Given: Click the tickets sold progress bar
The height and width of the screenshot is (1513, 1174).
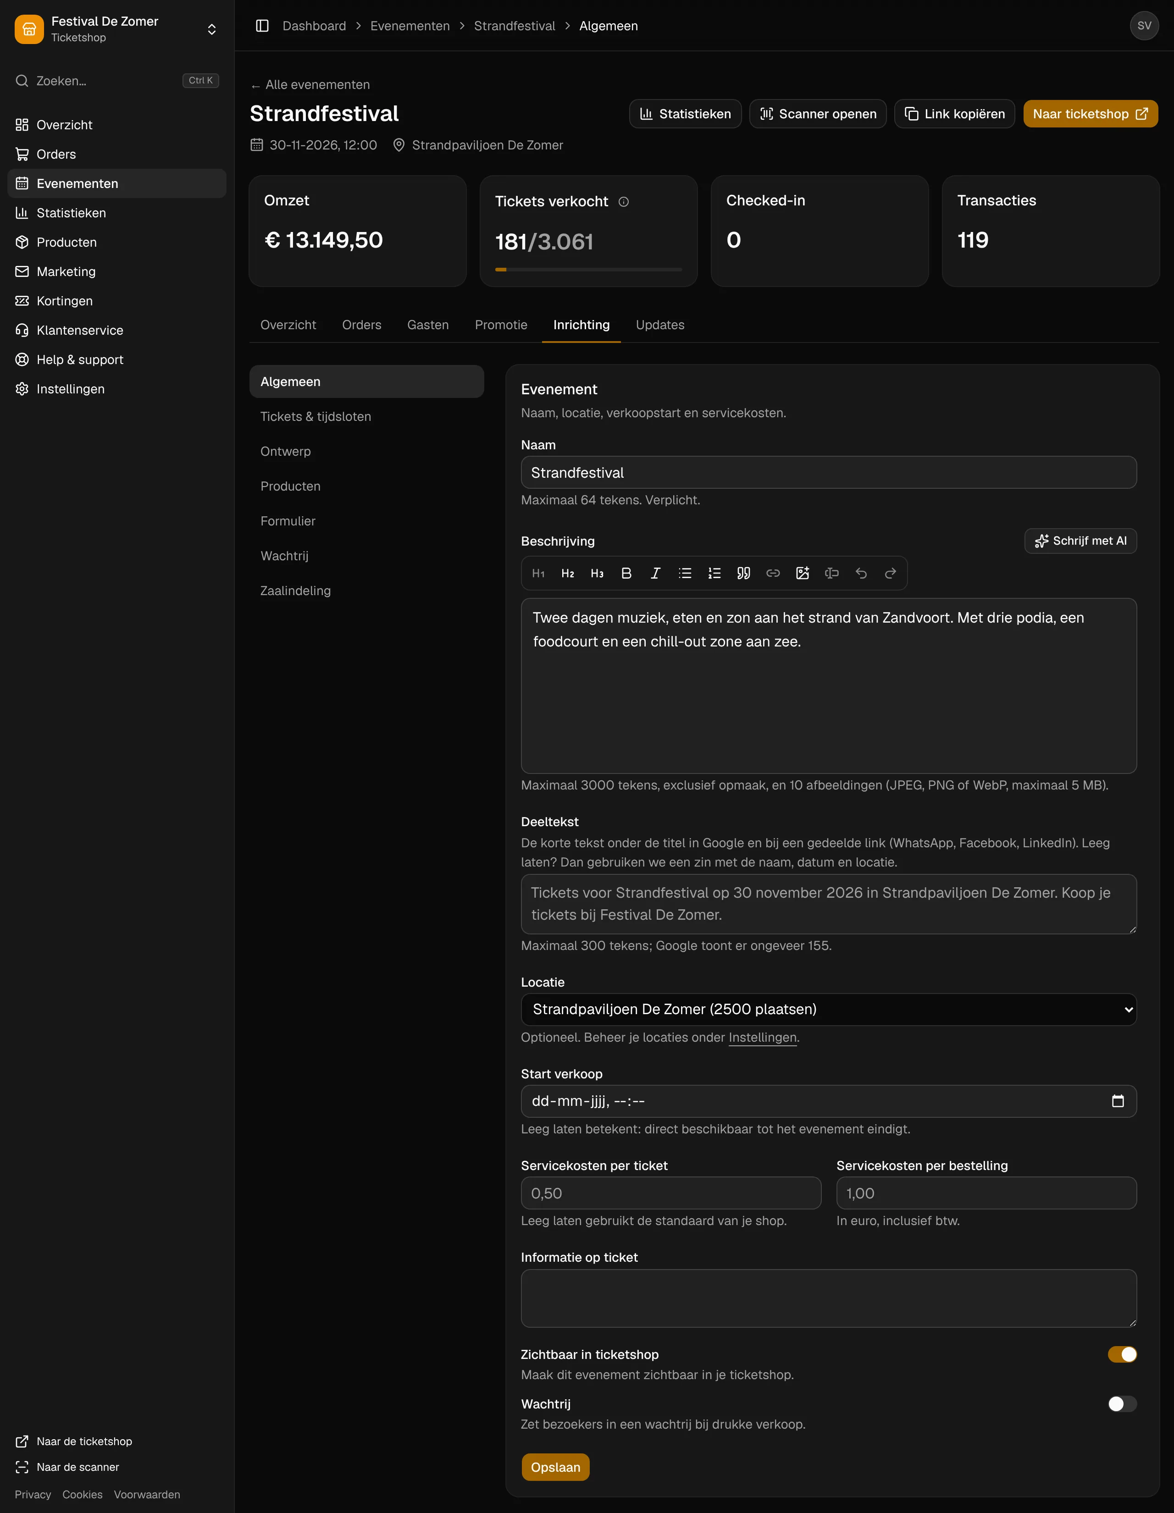Looking at the screenshot, I should [588, 270].
